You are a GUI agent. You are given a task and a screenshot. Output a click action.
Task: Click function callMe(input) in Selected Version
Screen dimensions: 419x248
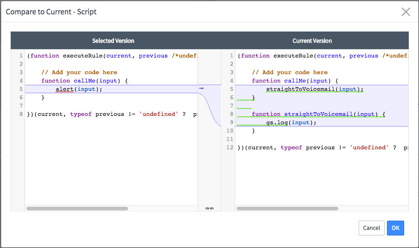click(84, 81)
